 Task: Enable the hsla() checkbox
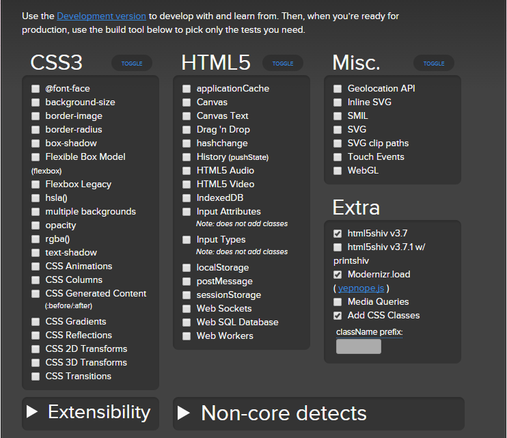36,198
